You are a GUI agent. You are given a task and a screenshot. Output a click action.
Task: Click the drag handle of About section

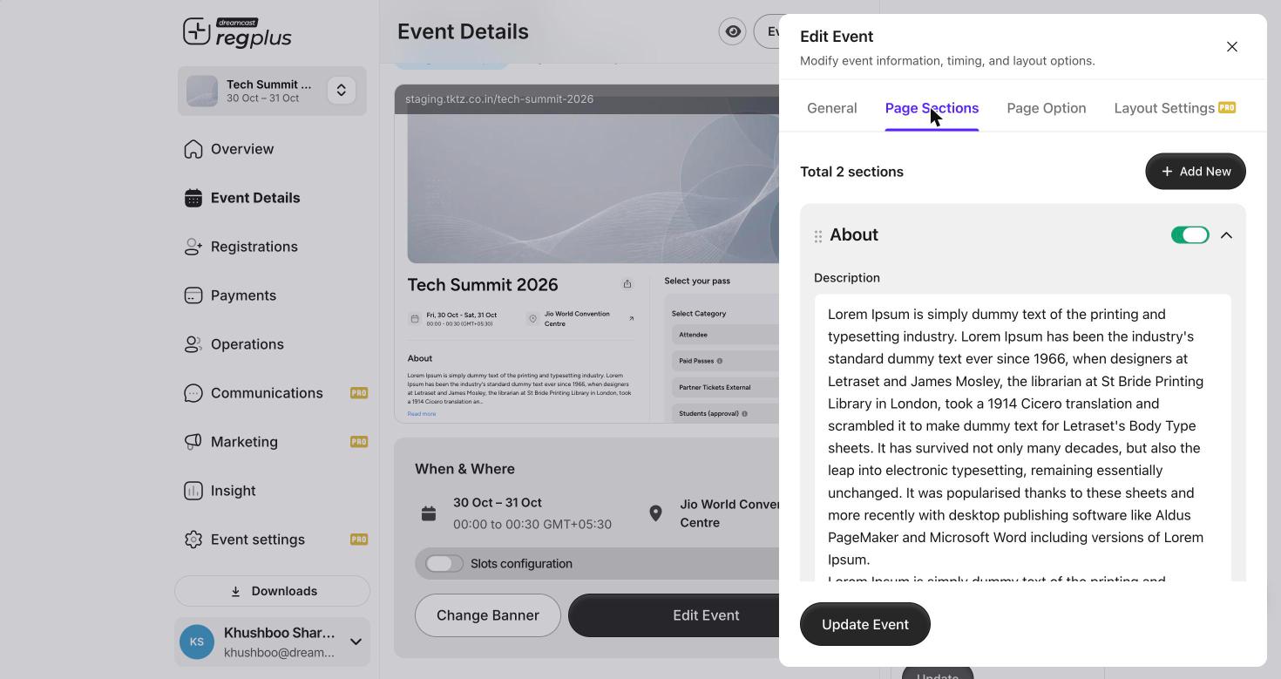818,236
